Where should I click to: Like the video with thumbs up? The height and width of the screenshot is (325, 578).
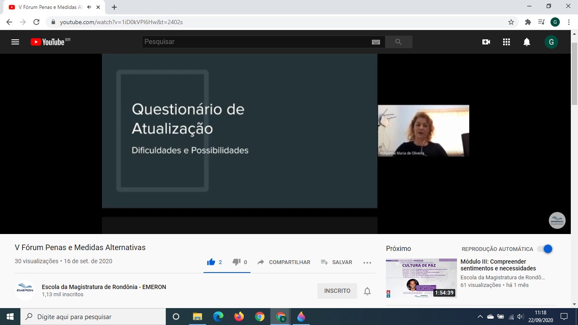tap(211, 262)
